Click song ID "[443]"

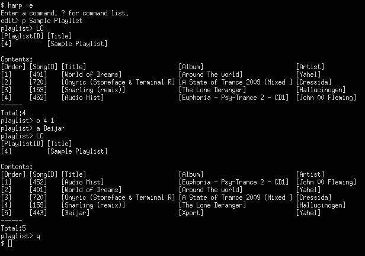click(x=38, y=213)
